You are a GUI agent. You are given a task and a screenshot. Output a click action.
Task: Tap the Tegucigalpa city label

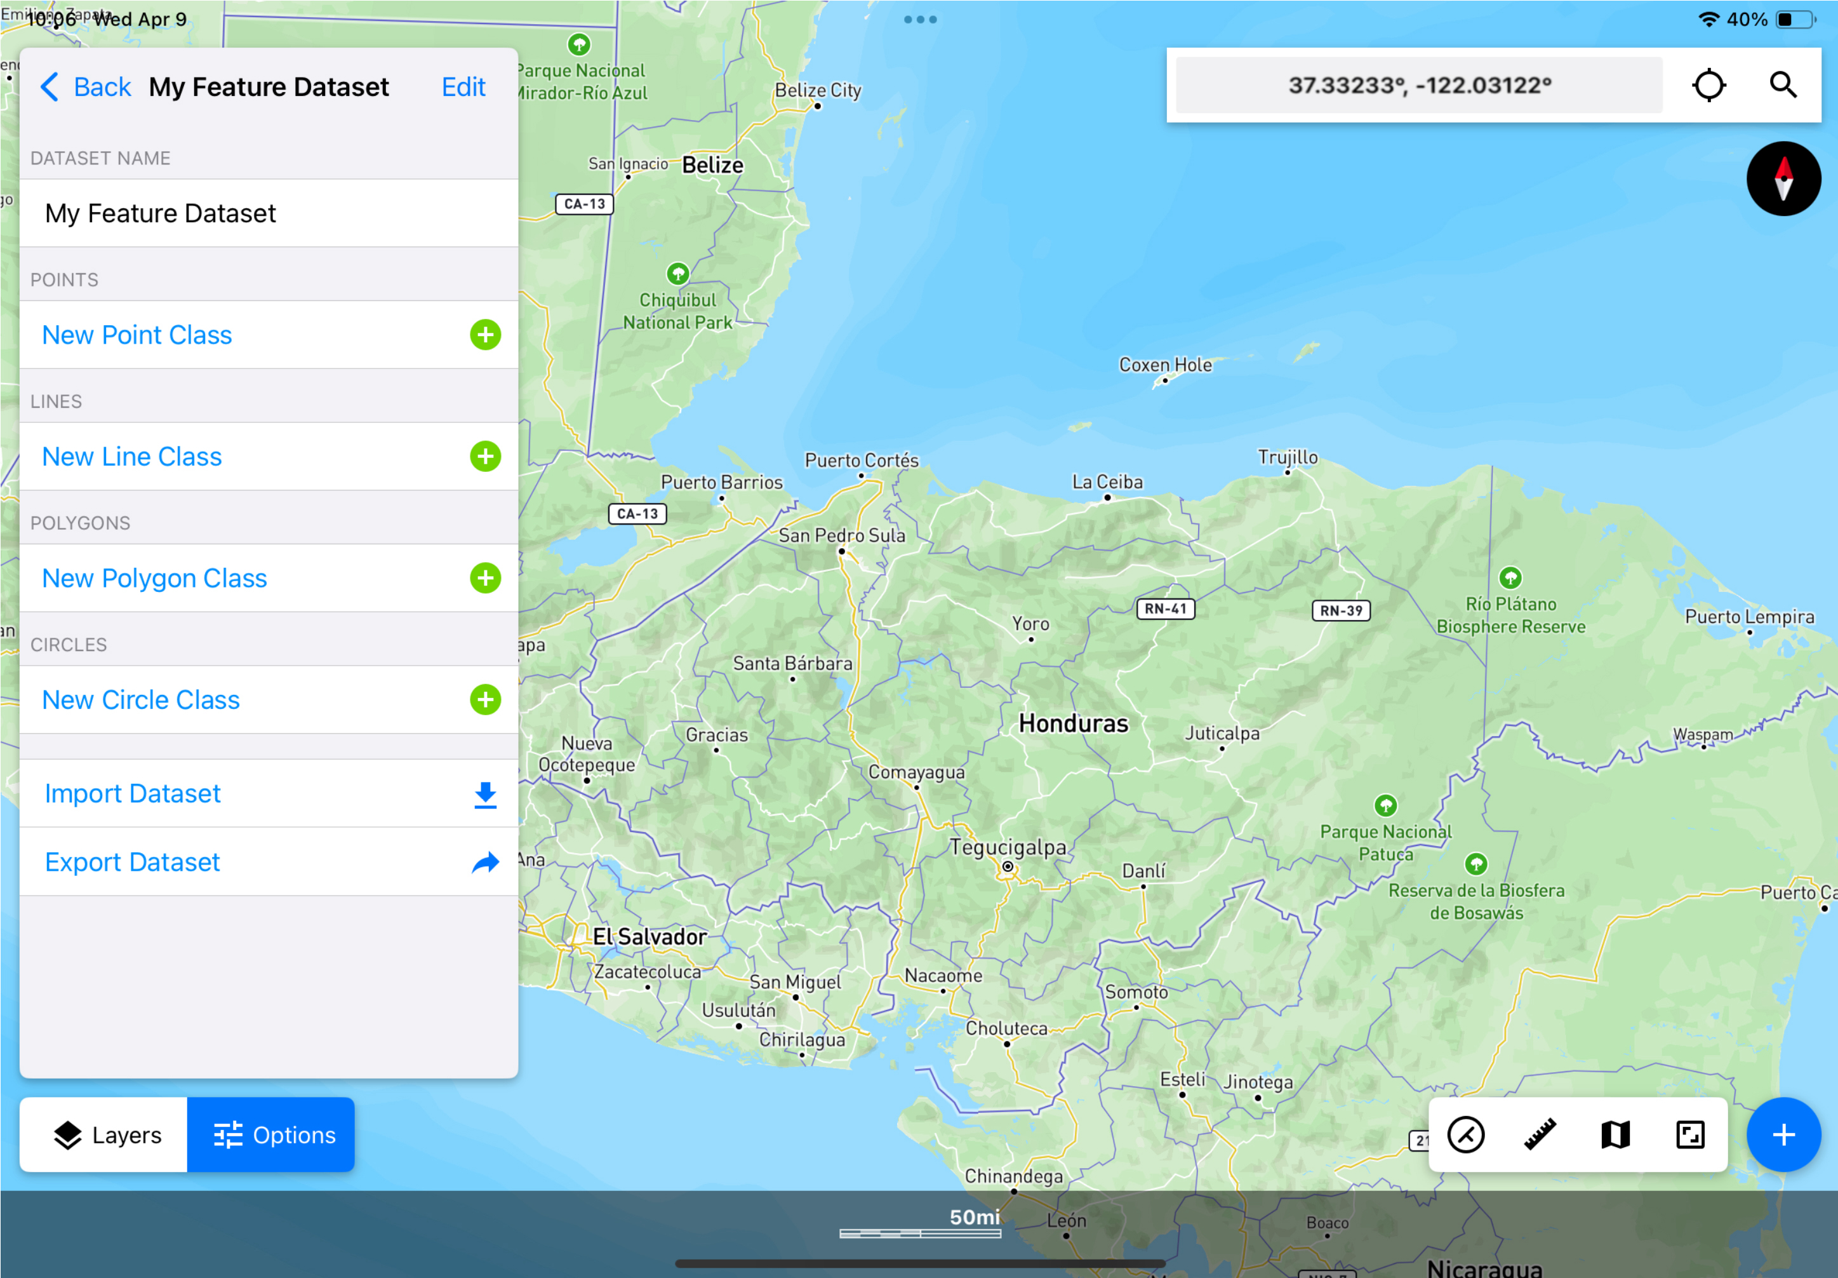(x=1008, y=847)
